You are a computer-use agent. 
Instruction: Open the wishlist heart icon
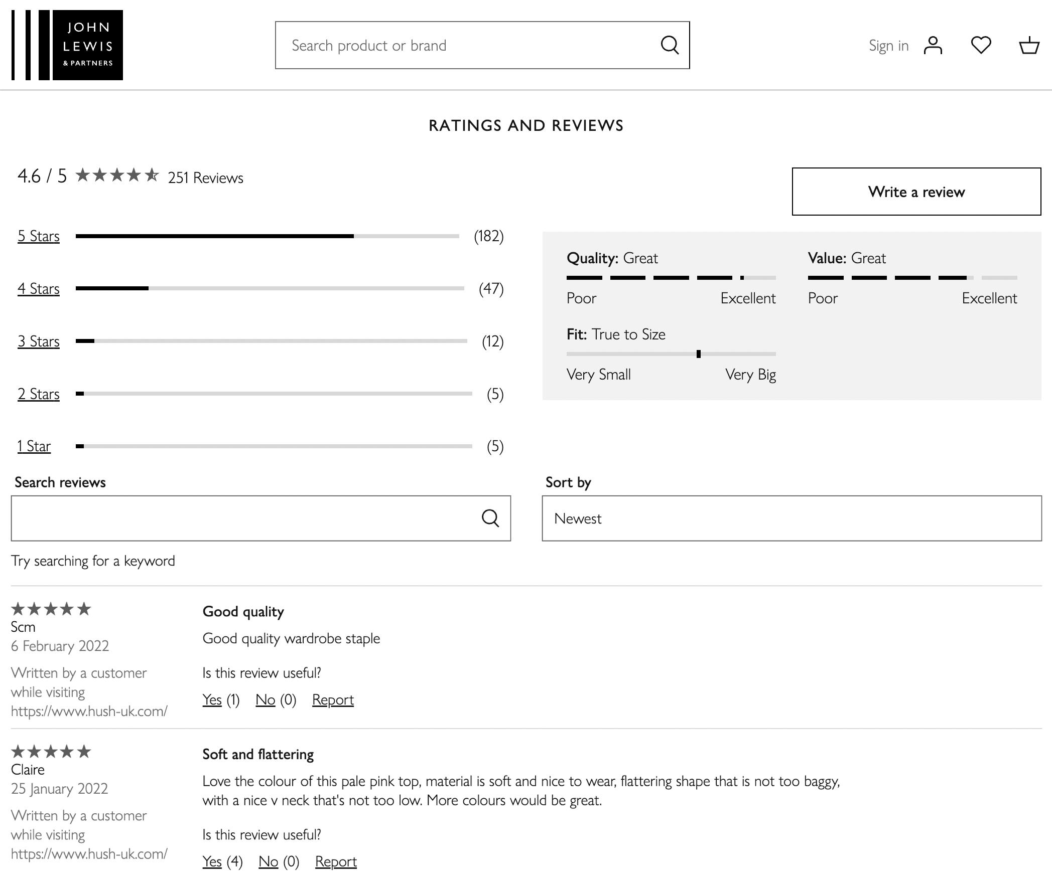(x=981, y=45)
